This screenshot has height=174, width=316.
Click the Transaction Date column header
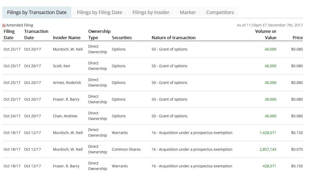tap(36, 34)
